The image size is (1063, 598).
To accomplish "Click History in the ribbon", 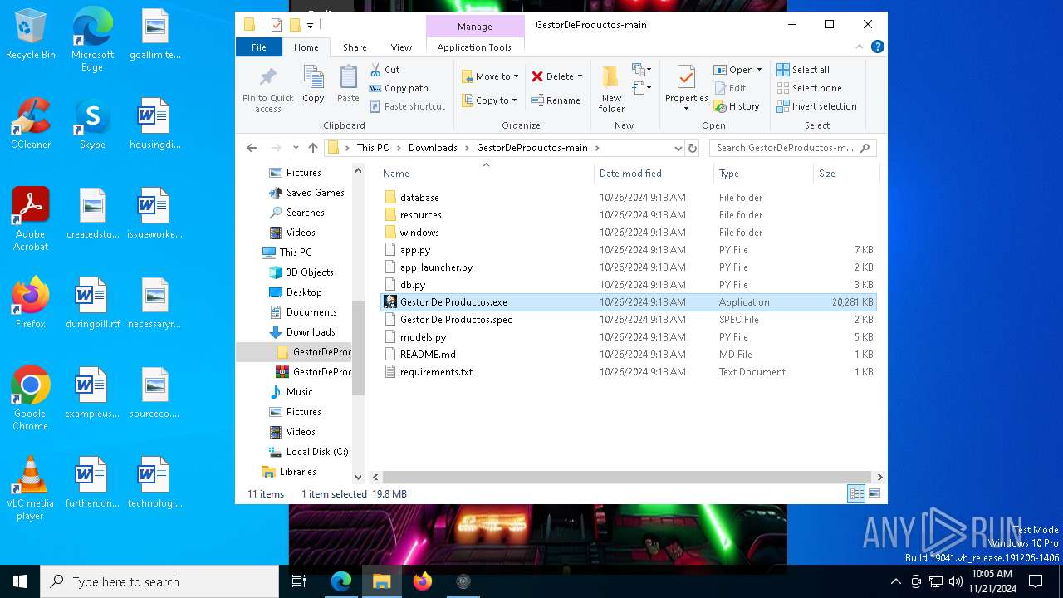I will 737,106.
